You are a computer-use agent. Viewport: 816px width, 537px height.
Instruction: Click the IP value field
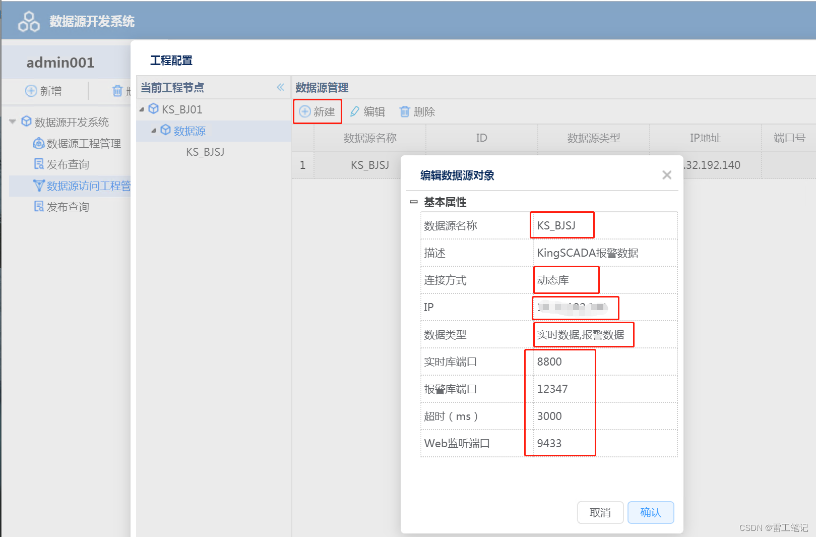click(605, 307)
